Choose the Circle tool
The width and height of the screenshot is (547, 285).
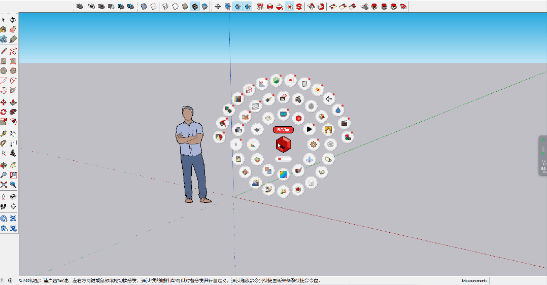click(x=4, y=71)
